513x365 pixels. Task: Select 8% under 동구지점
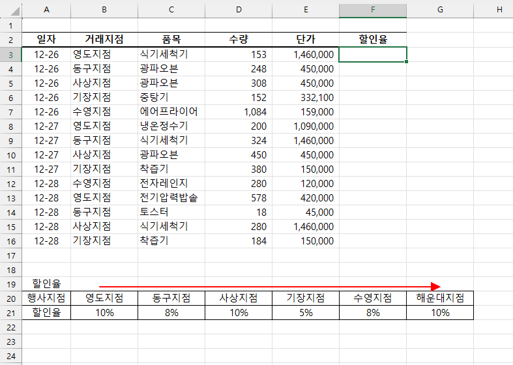pyautogui.click(x=171, y=313)
